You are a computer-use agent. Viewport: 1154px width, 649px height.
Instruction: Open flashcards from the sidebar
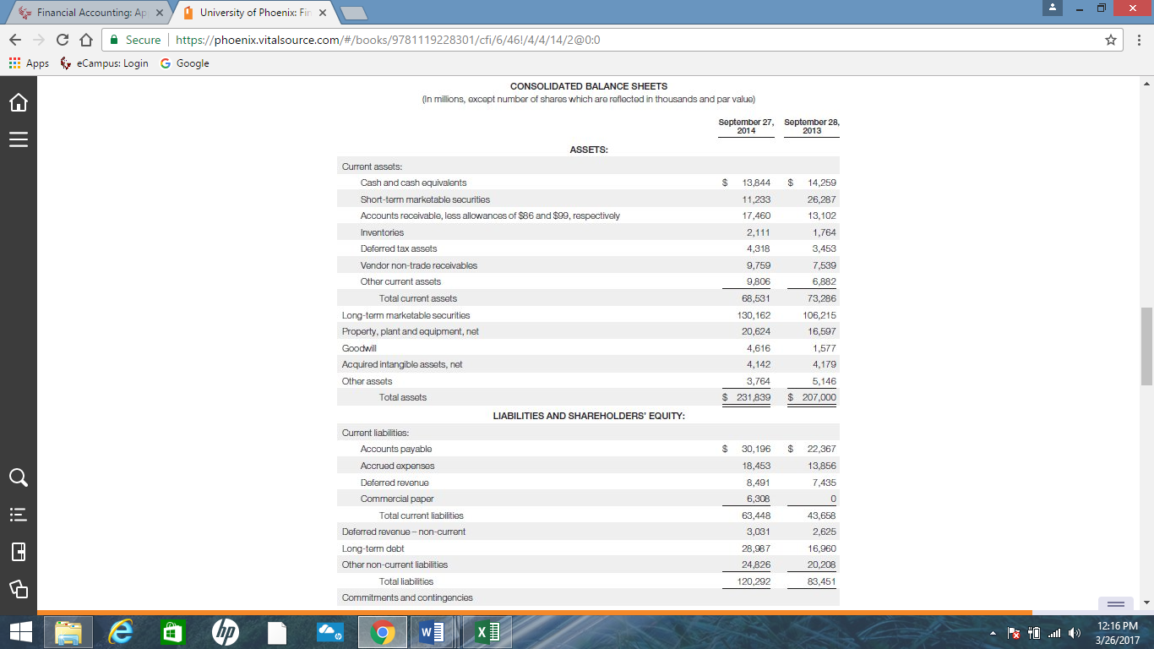[18, 589]
